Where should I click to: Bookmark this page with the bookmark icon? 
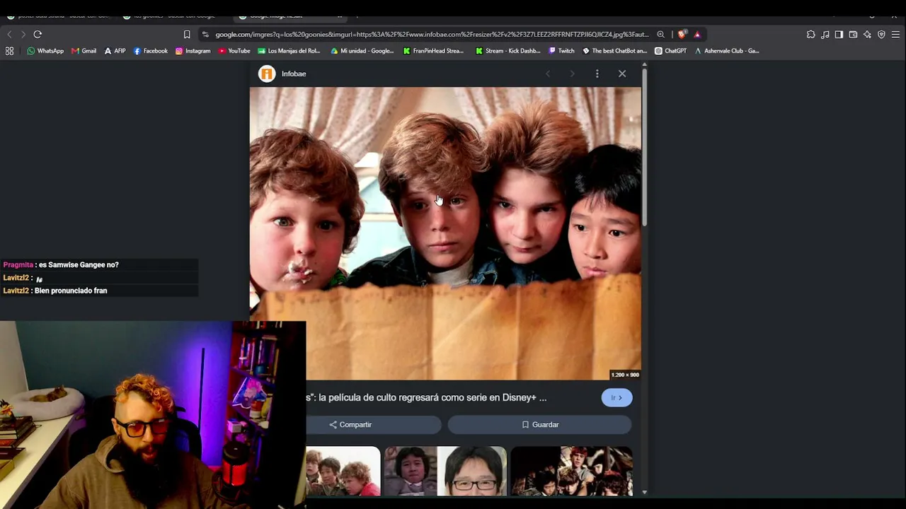[x=187, y=34]
